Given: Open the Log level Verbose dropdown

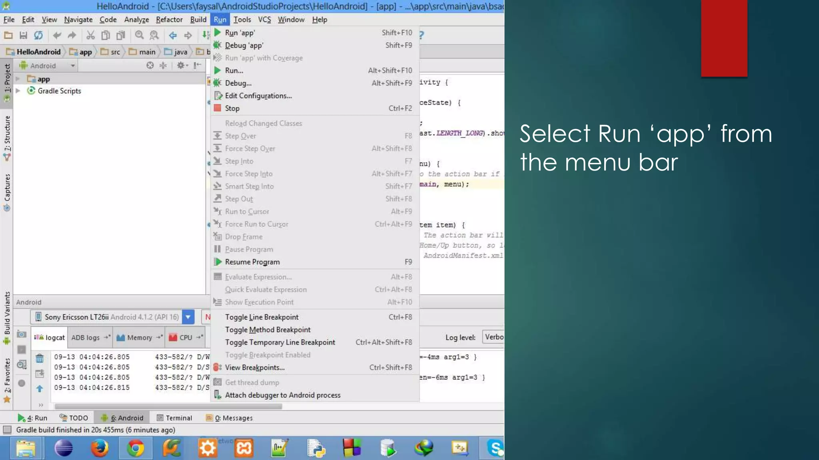Looking at the screenshot, I should (x=493, y=337).
